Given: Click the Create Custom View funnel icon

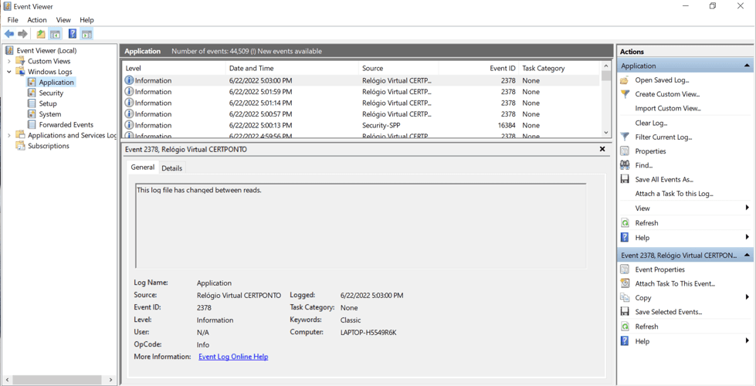Looking at the screenshot, I should pos(625,94).
